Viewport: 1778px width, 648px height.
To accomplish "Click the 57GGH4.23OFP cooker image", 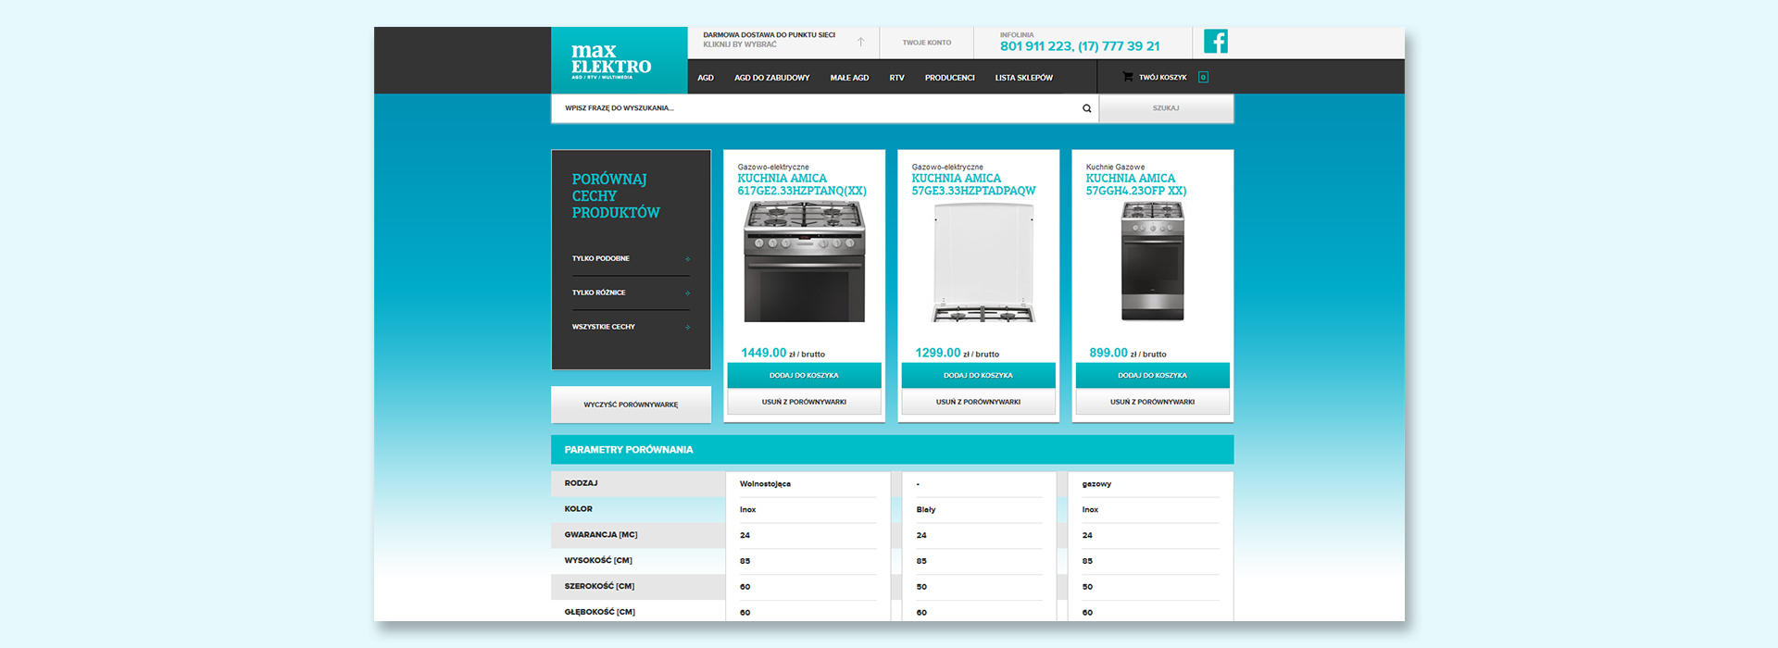I will coord(1152,262).
